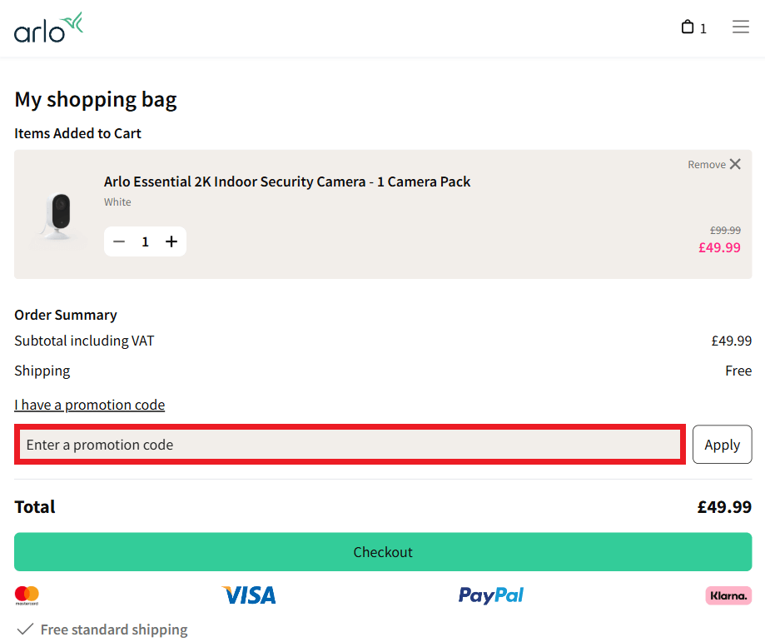This screenshot has height=642, width=765.
Task: Select the PayPal payment icon
Action: 490,595
